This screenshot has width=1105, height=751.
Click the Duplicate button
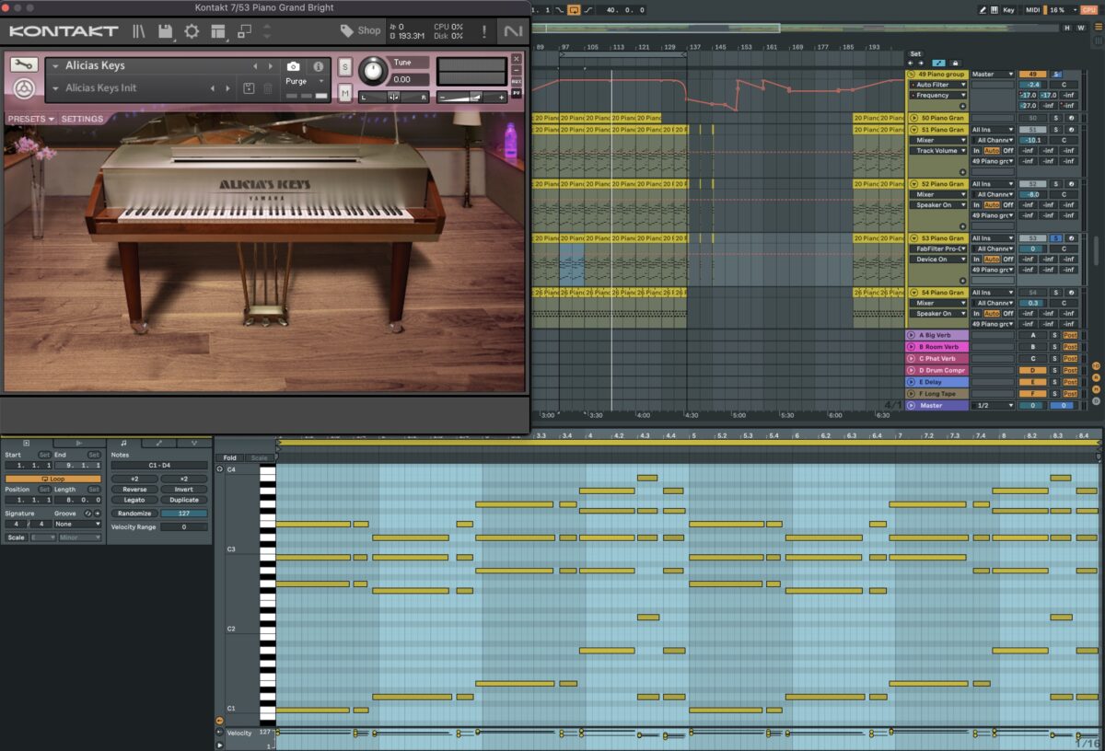tap(184, 500)
